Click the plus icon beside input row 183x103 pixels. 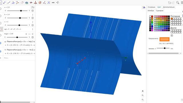coord(1,58)
